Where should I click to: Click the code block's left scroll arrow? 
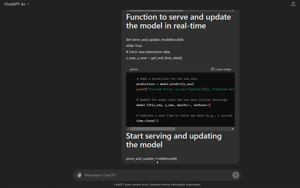coord(128,129)
